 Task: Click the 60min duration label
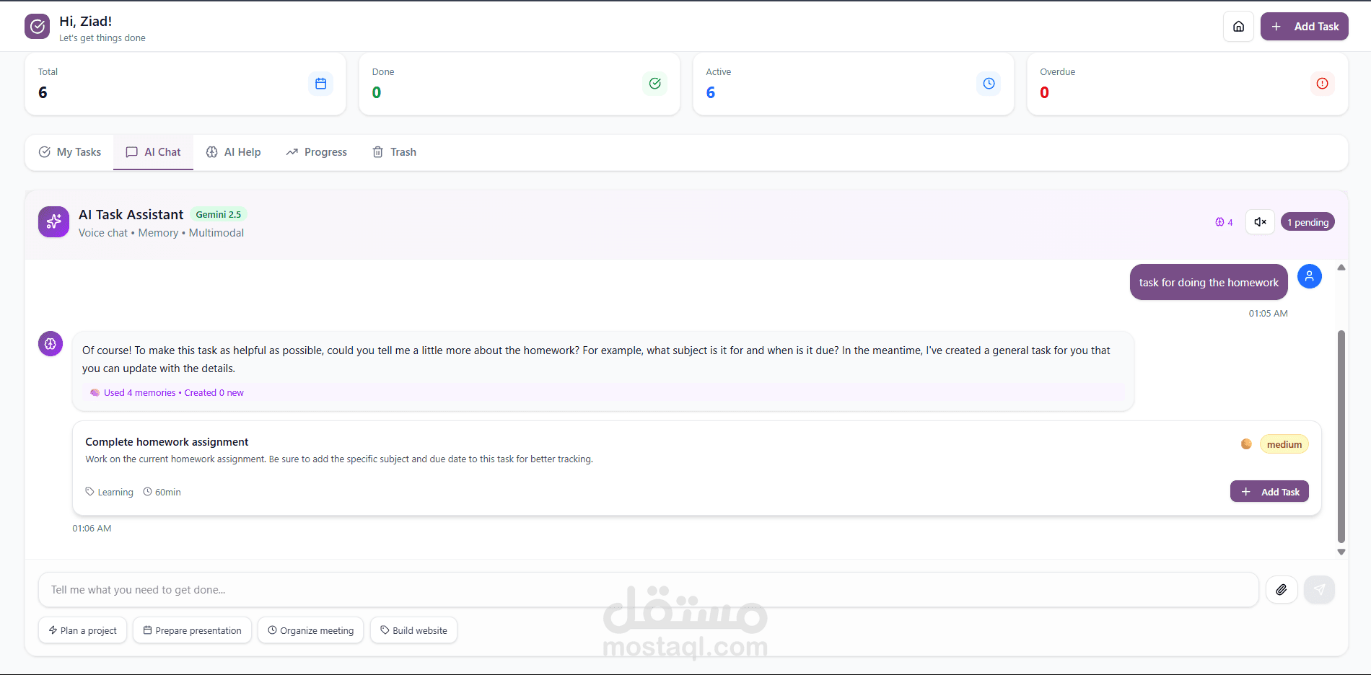168,492
